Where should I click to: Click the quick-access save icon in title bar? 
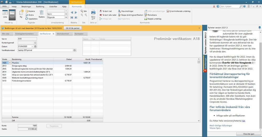click(11, 2)
